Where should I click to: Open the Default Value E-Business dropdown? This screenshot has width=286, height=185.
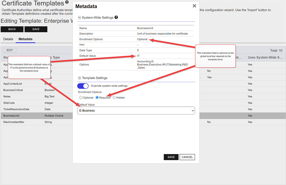[136, 111]
